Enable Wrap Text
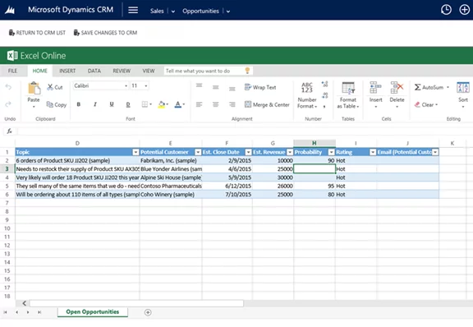Image resolution: width=473 pixels, height=327 pixels. tap(260, 87)
